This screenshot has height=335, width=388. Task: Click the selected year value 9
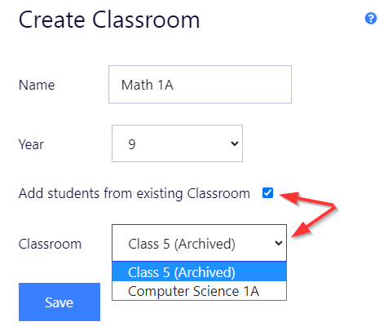click(x=132, y=144)
